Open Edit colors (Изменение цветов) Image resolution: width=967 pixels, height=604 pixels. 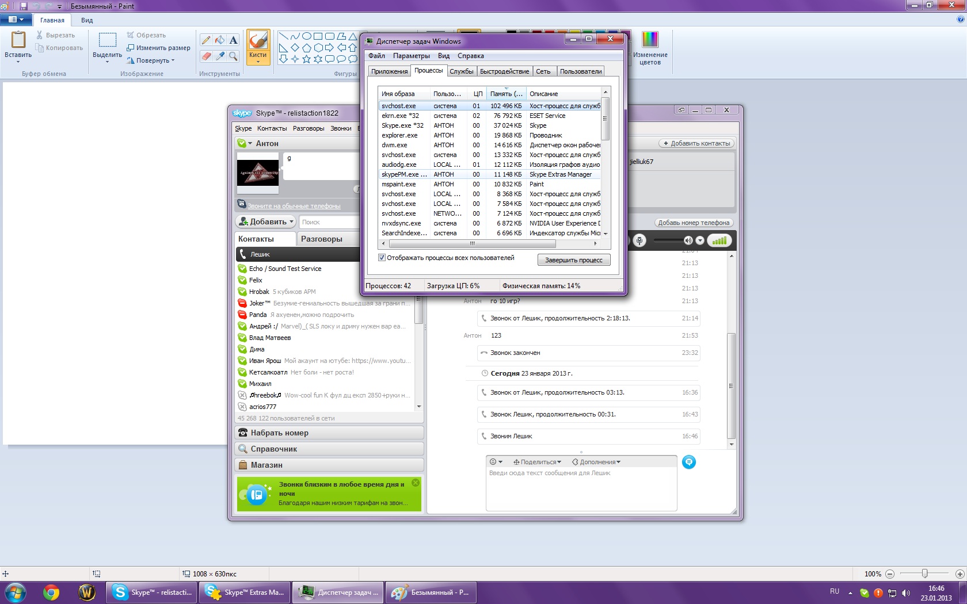[x=650, y=47]
